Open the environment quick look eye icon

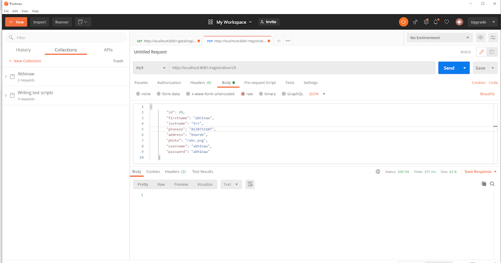pos(481,37)
